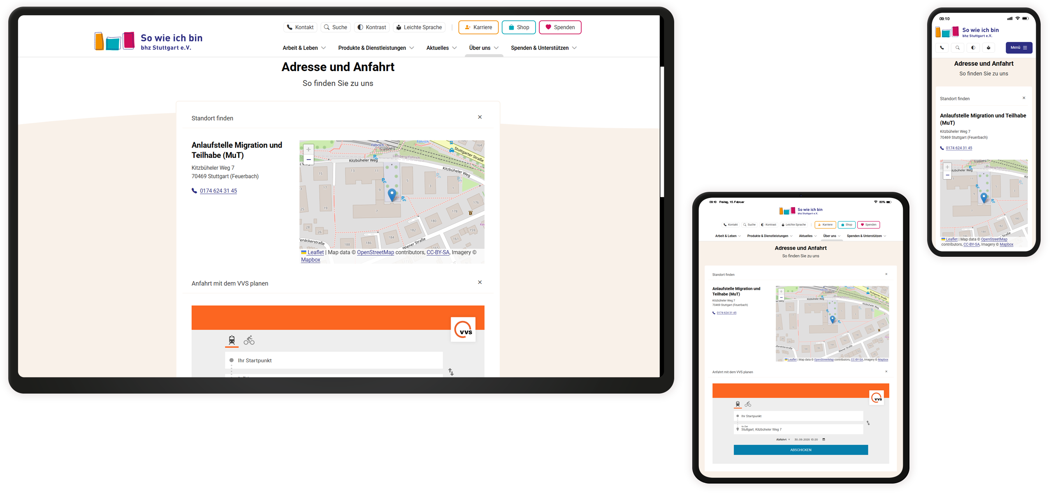Toggle Leichte Sprache in the desktop header
The height and width of the screenshot is (493, 1053).
point(419,27)
